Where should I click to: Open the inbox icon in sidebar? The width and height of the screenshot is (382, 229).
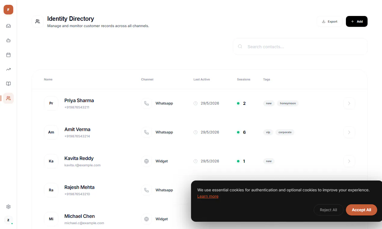pos(8,26)
